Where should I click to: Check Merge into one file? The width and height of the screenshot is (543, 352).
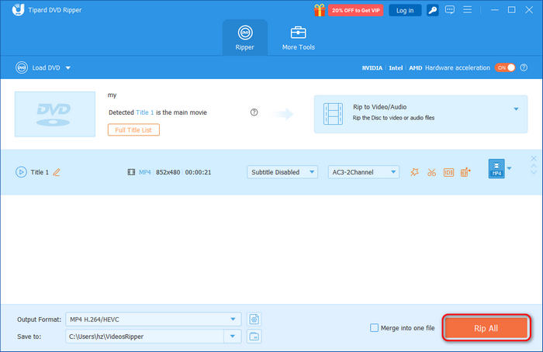pyautogui.click(x=375, y=328)
